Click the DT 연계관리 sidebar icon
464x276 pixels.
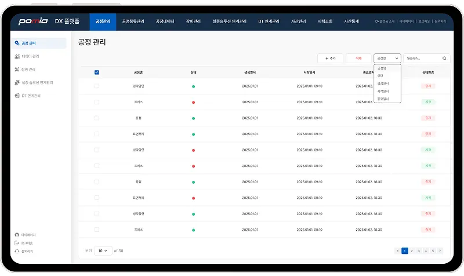[17, 96]
